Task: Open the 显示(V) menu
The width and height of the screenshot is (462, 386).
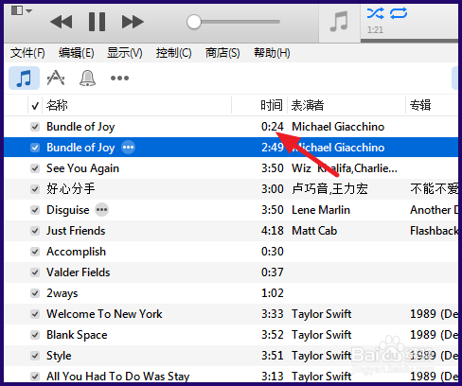Action: [125, 53]
